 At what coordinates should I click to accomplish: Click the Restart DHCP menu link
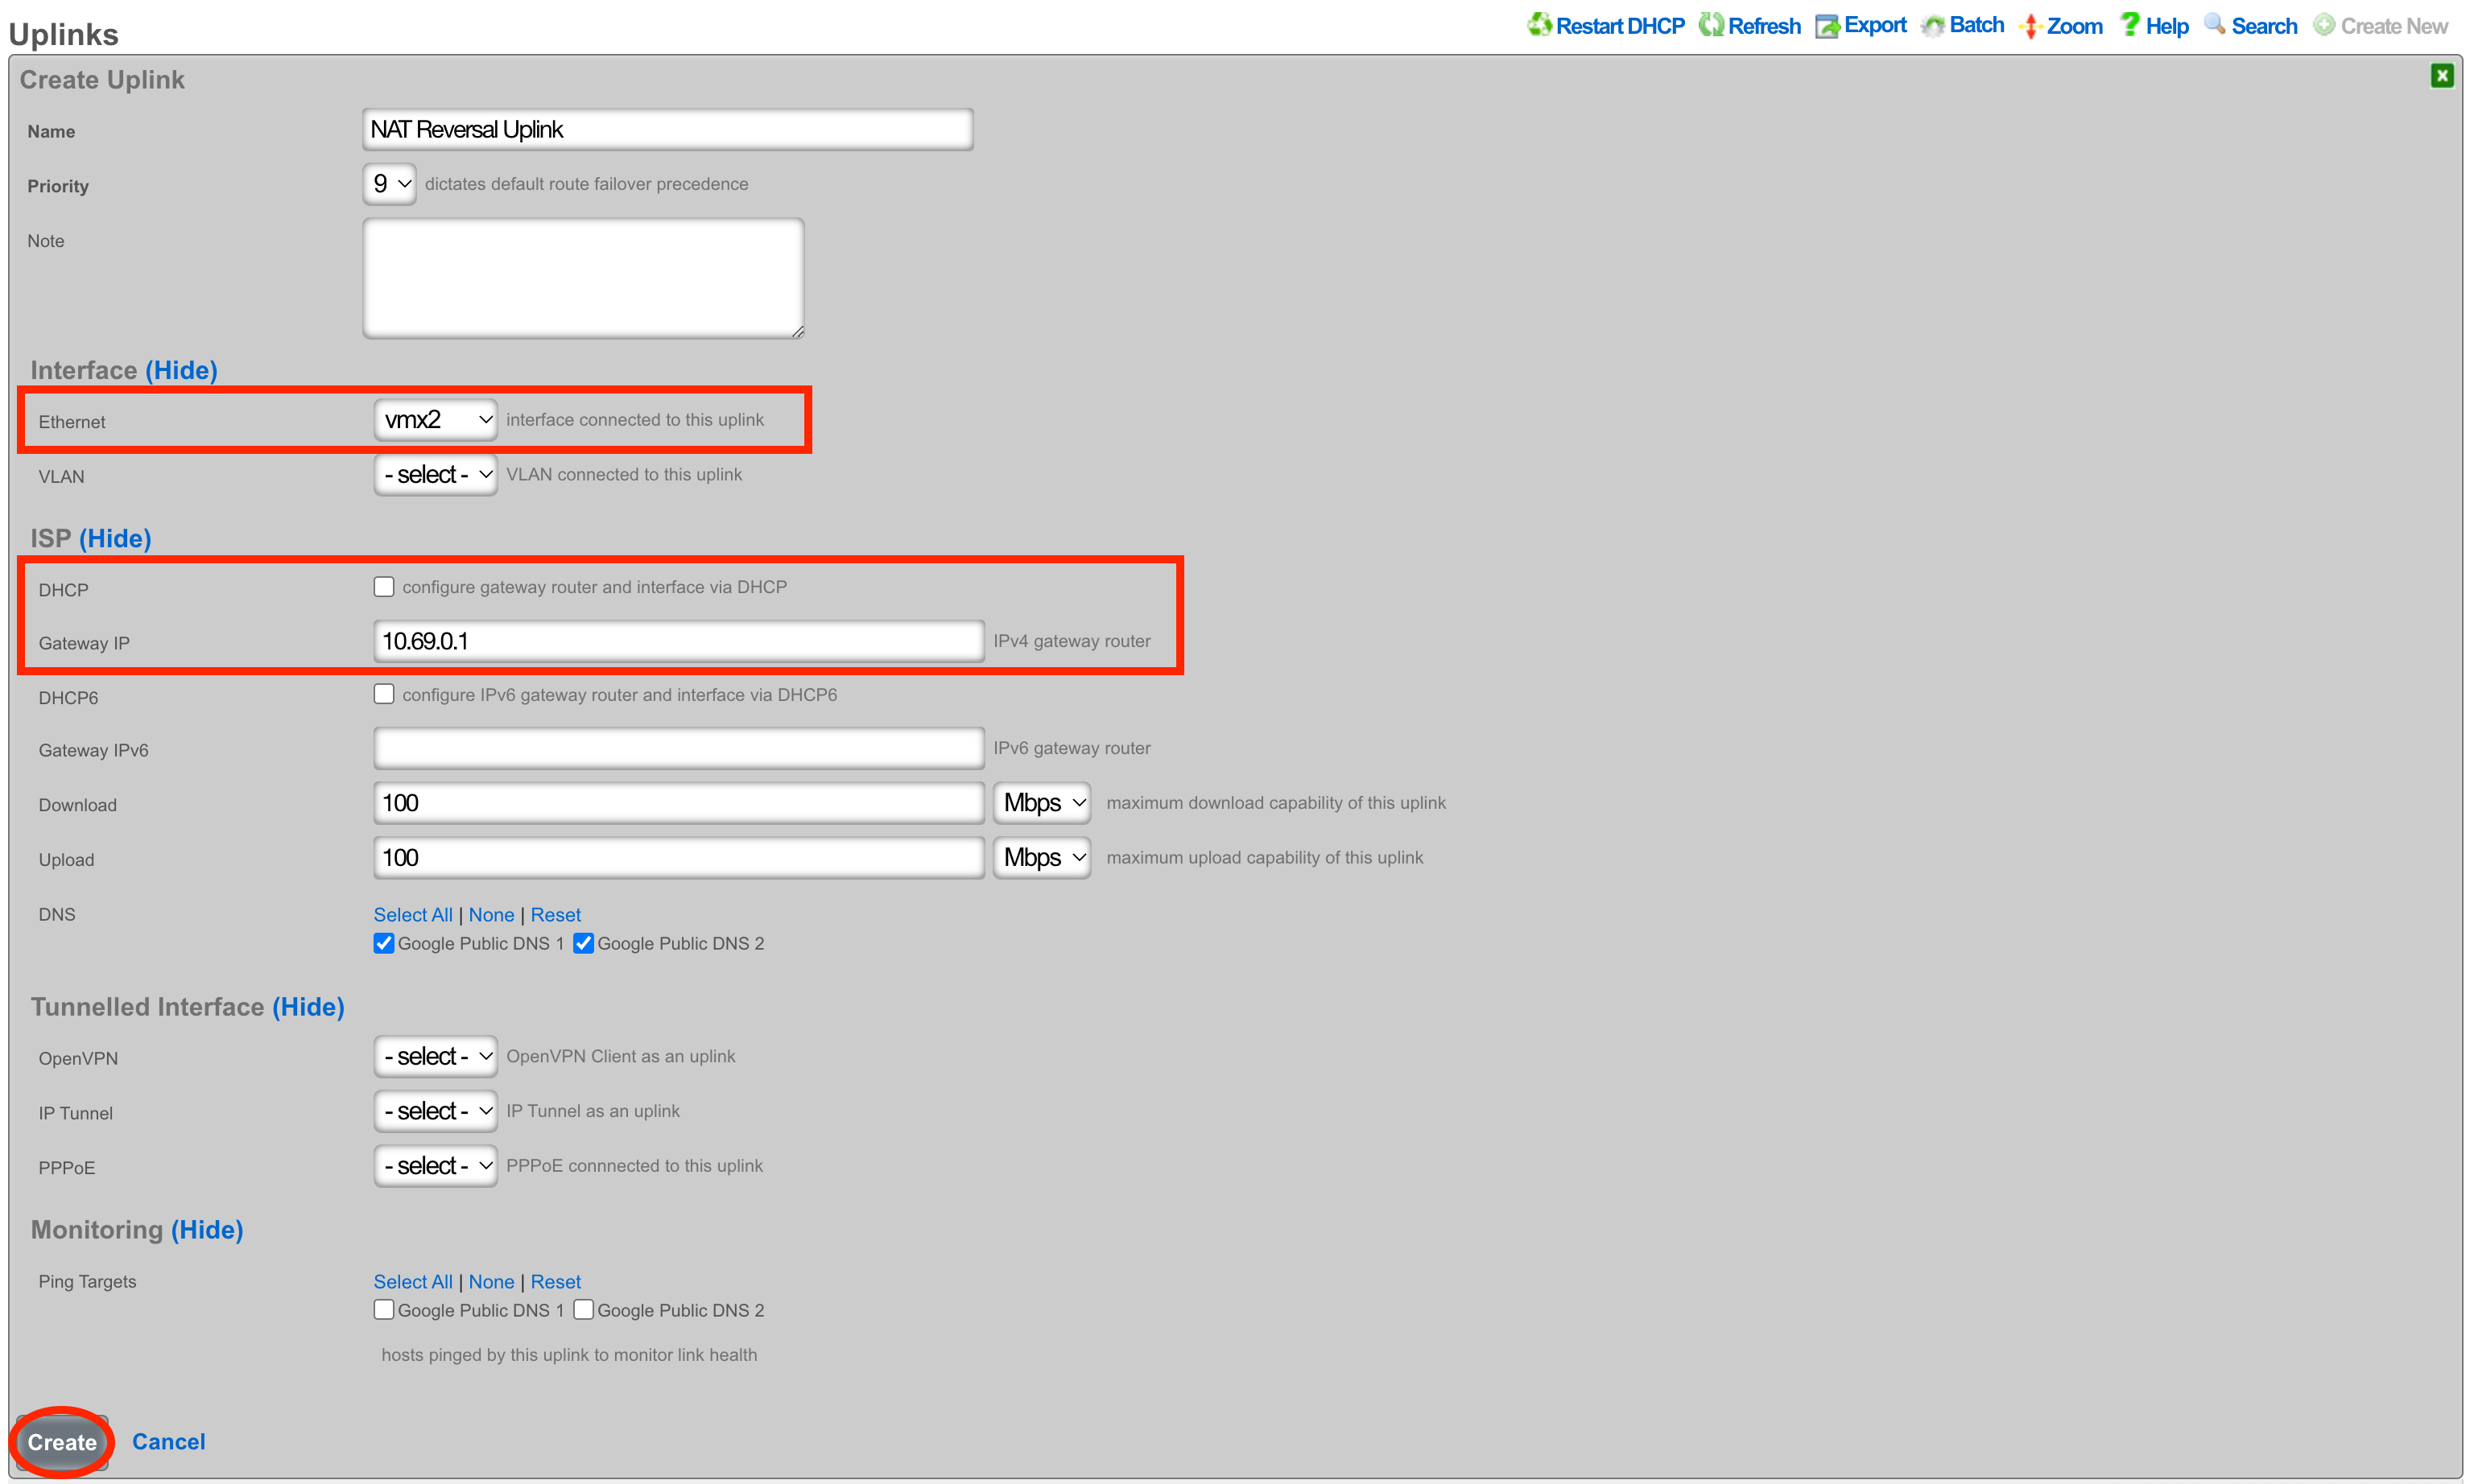(x=1620, y=26)
